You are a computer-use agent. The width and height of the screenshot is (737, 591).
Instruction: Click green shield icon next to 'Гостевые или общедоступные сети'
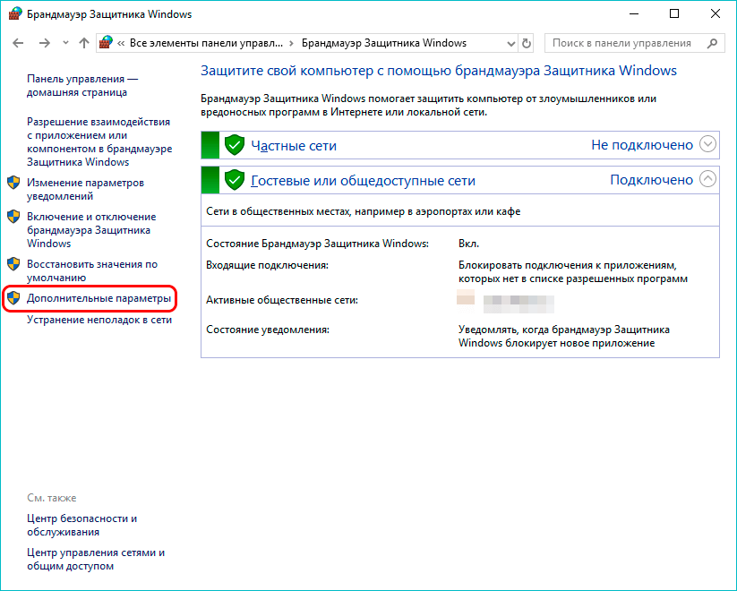point(234,180)
